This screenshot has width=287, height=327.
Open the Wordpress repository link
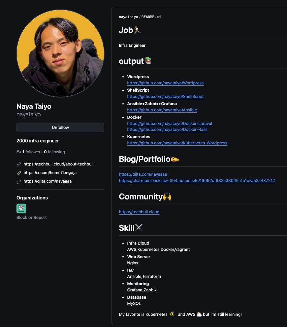click(165, 83)
